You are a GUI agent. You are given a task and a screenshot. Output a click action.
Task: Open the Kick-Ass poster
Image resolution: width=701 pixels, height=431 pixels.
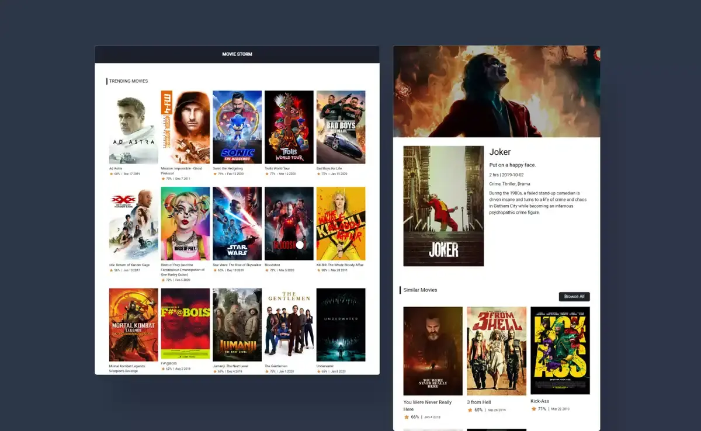[560, 350]
